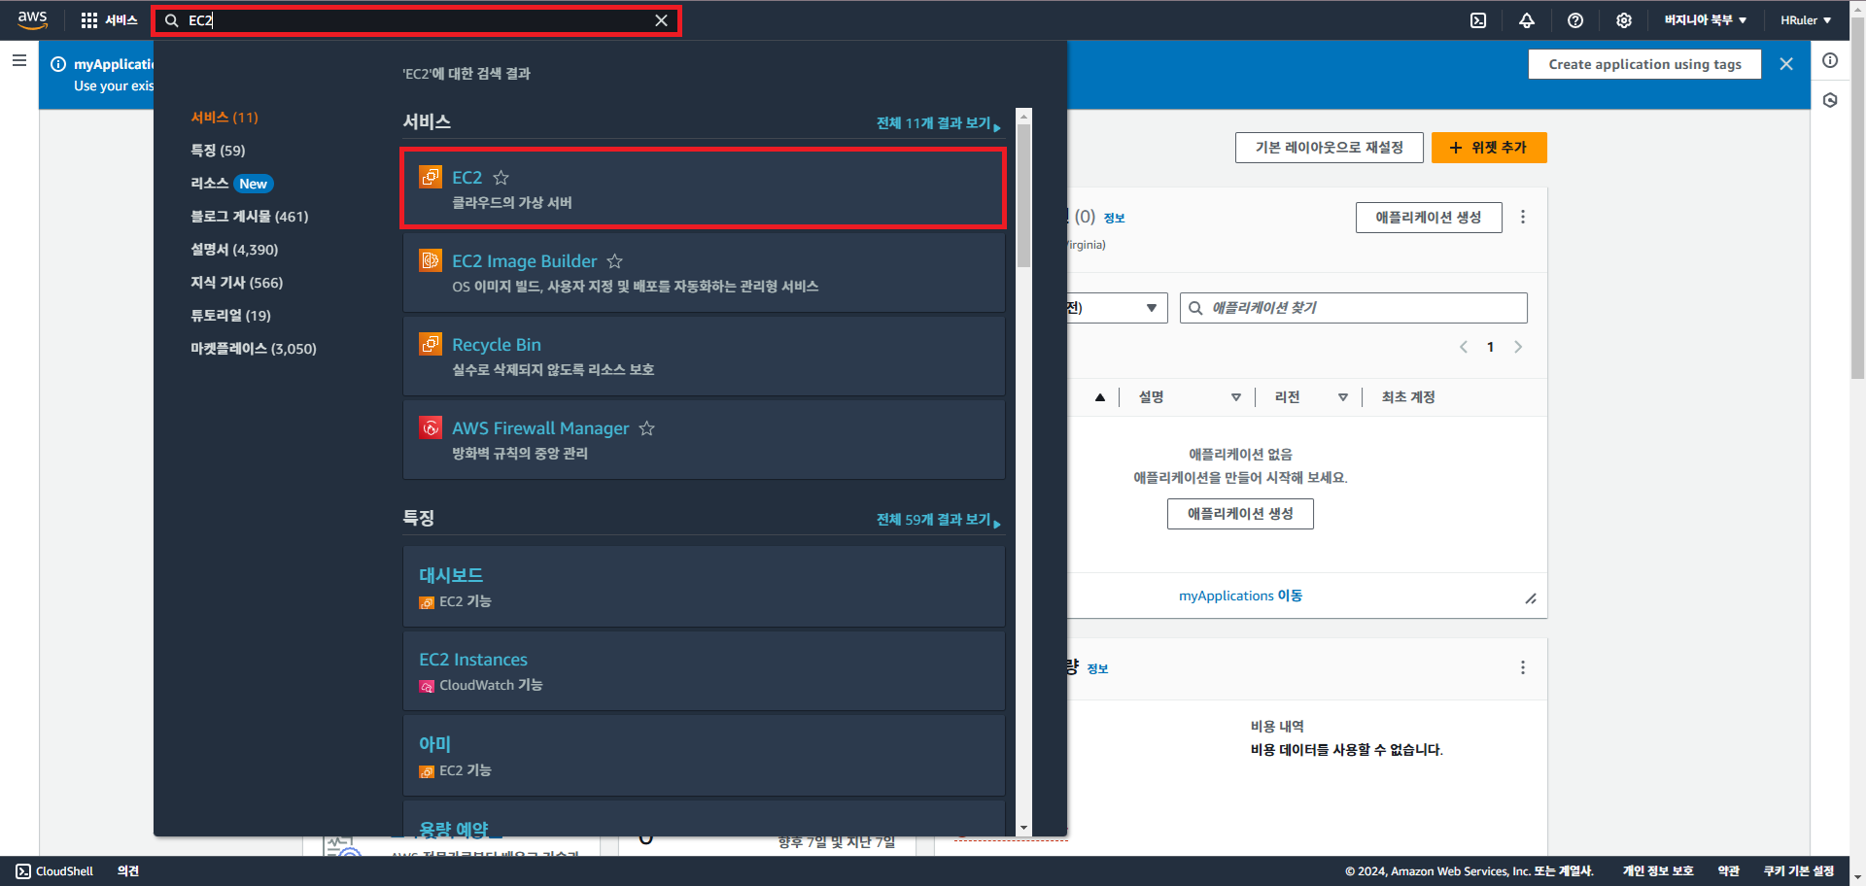Open myApplications widget options three-dot menu
This screenshot has height=886, width=1866.
[1523, 218]
